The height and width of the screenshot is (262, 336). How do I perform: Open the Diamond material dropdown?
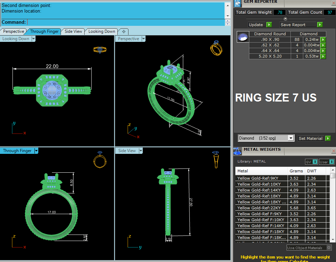click(x=291, y=138)
